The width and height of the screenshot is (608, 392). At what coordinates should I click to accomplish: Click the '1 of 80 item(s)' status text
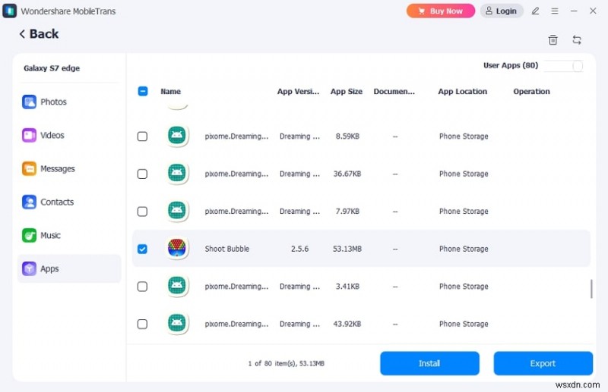[287, 363]
